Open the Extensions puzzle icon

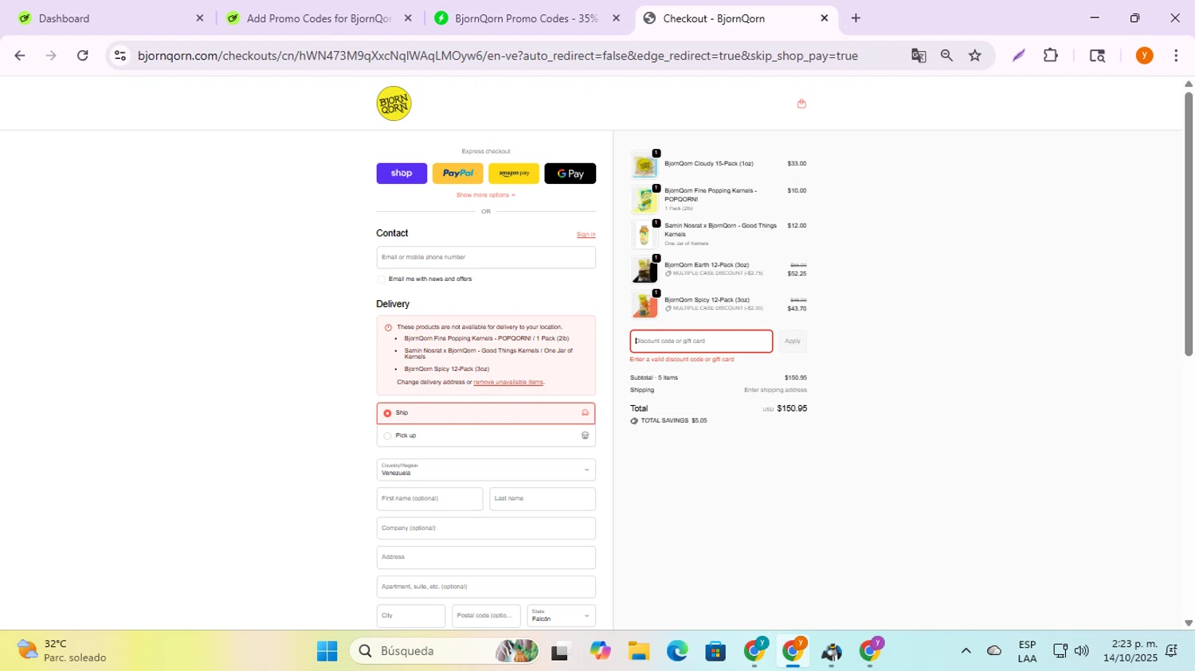1051,56
